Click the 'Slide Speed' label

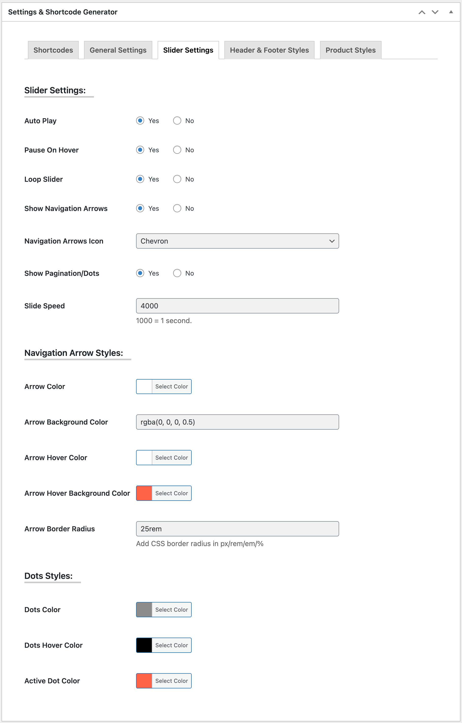pyautogui.click(x=45, y=306)
